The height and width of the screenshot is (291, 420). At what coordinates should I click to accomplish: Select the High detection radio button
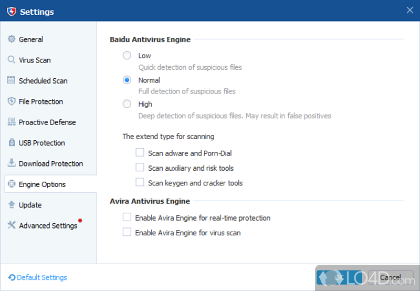pos(127,104)
